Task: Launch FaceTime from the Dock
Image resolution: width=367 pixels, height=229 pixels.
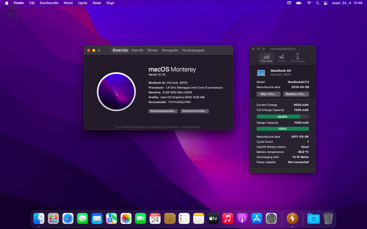Action: tap(140, 219)
